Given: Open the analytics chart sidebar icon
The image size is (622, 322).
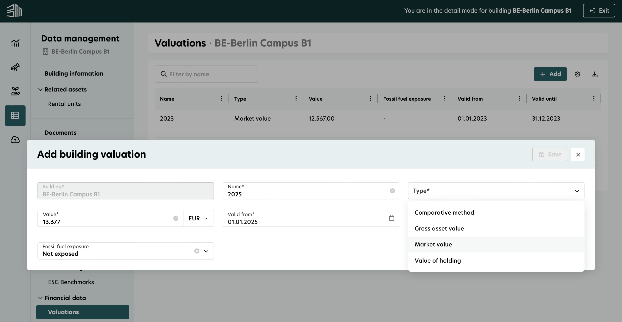Looking at the screenshot, I should [15, 43].
